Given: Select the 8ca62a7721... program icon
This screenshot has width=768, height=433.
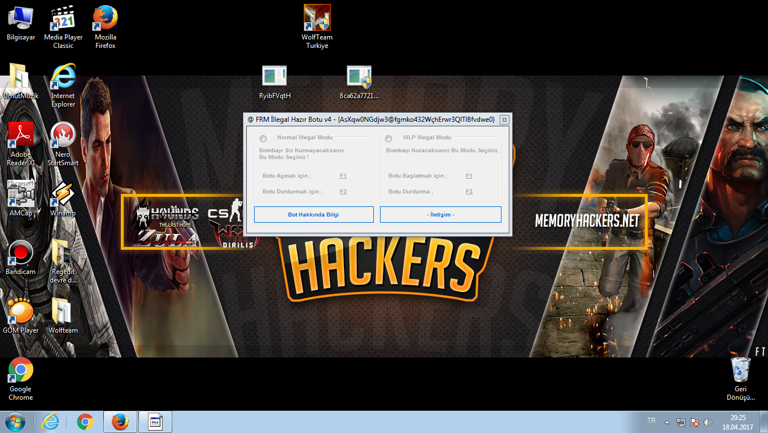Looking at the screenshot, I should [360, 82].
